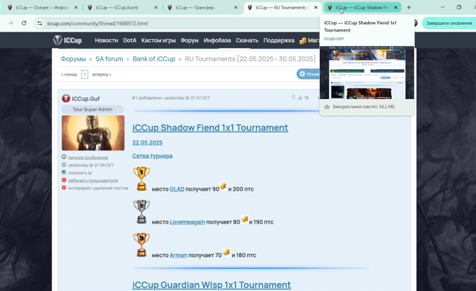This screenshot has height=291, width=476.
Task: Open a new browser tab
Action: (x=408, y=7)
